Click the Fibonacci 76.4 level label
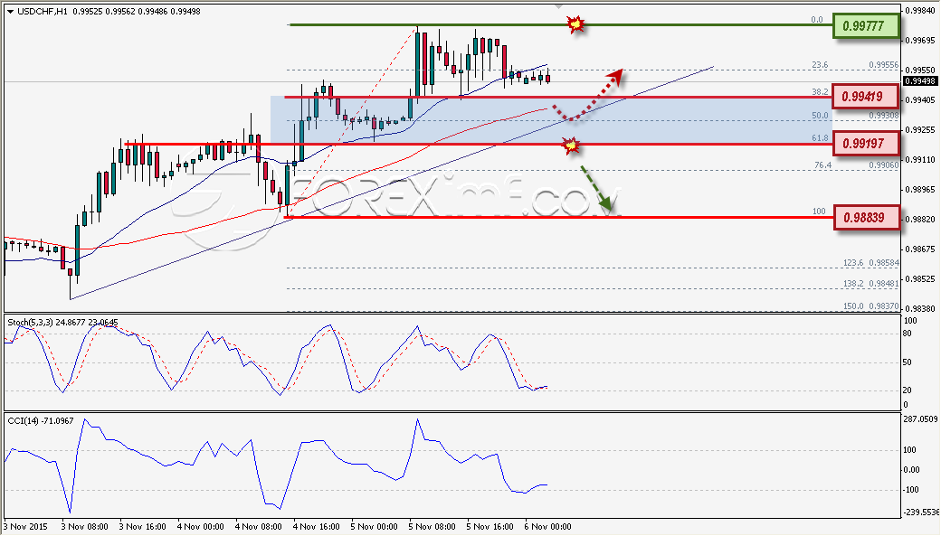 pyautogui.click(x=823, y=165)
